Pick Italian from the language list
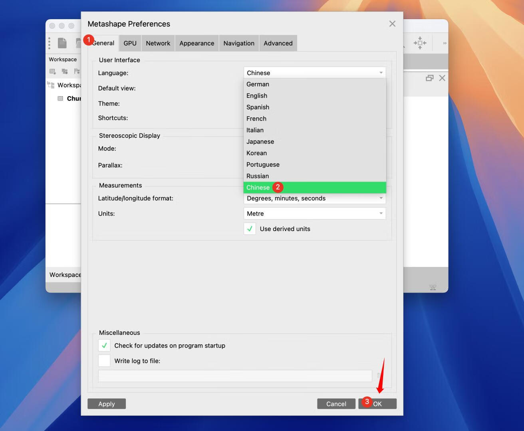Image resolution: width=524 pixels, height=431 pixels. coord(315,130)
